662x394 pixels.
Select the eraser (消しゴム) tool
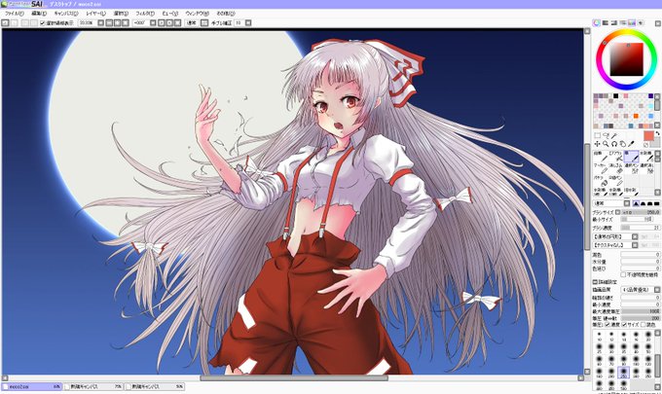(615, 168)
